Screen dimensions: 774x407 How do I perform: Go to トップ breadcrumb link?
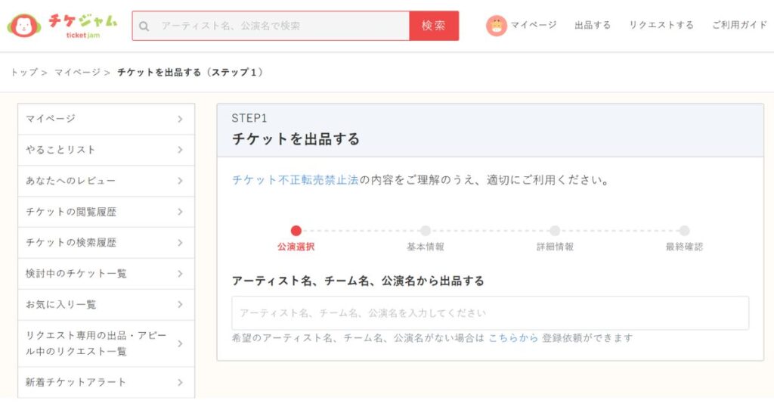point(24,72)
